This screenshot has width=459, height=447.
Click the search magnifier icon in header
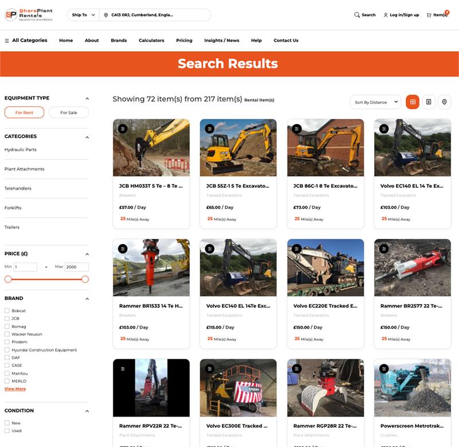pos(357,15)
